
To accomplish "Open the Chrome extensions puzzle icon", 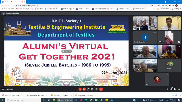I will [173, 5].
